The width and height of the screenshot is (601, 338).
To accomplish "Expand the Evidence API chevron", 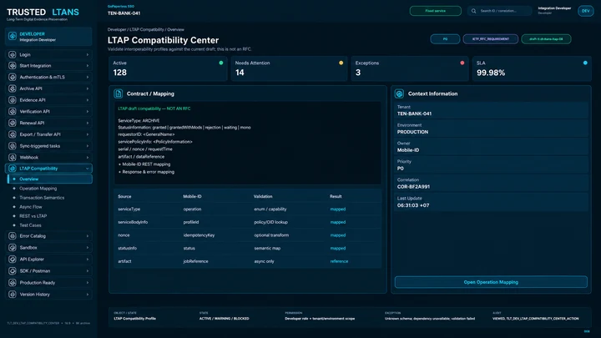I will point(88,100).
